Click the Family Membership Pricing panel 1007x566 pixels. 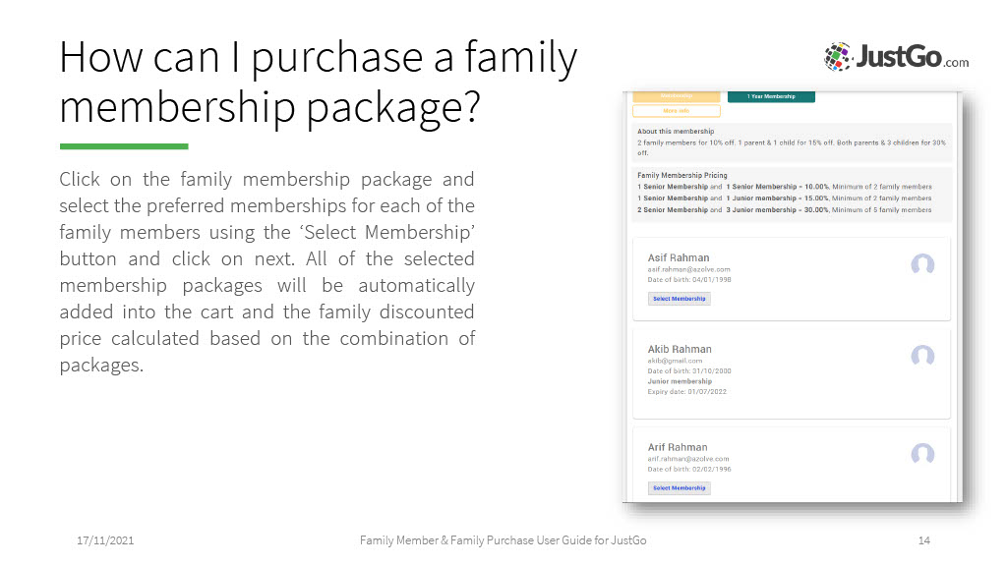coord(792,195)
